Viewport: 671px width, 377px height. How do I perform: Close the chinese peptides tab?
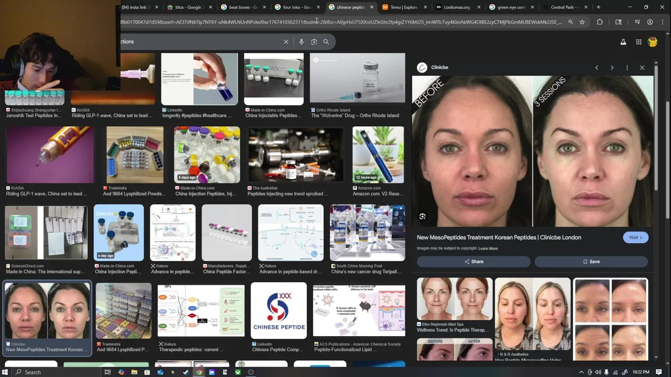[x=372, y=7]
